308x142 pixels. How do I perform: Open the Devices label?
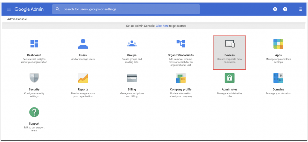pos(229,55)
